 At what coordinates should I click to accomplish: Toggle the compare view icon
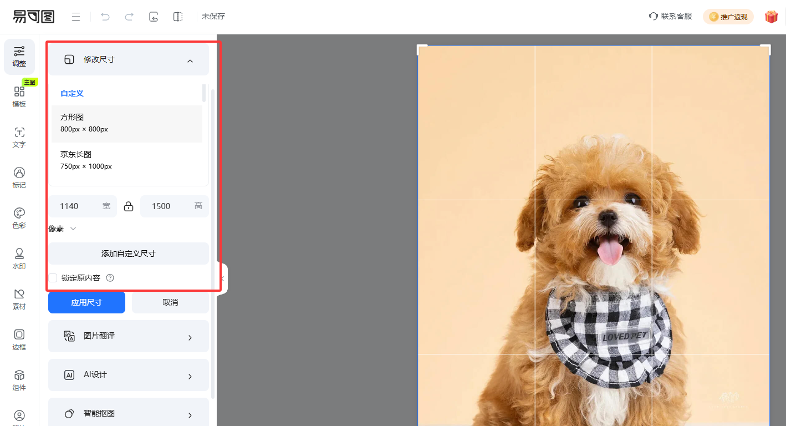(178, 17)
